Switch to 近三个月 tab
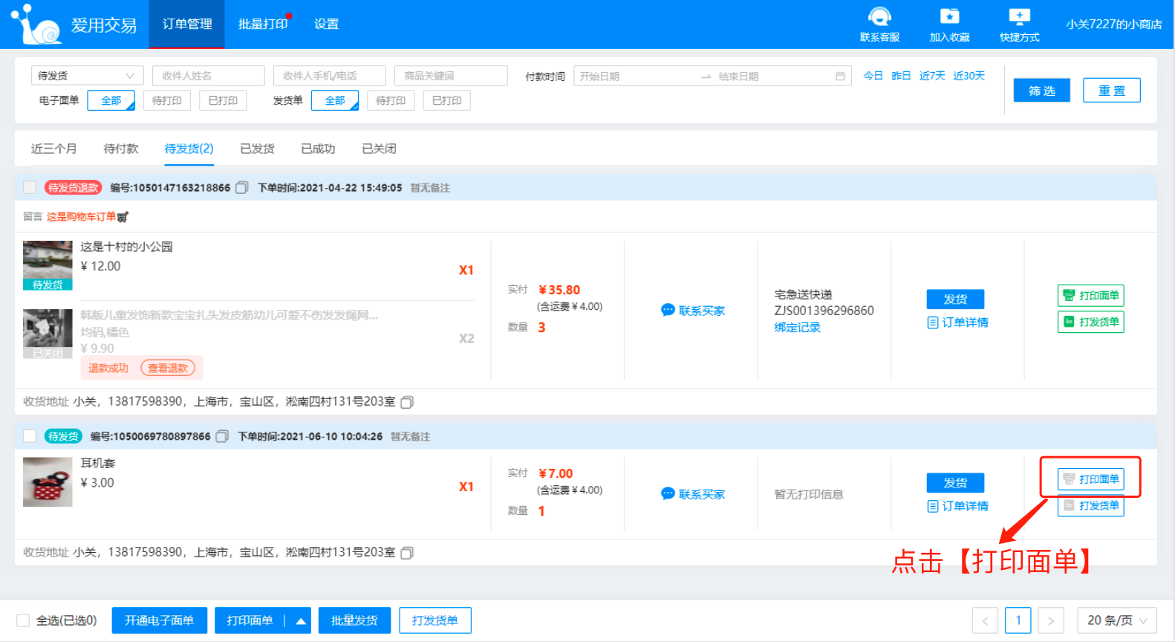Image resolution: width=1175 pixels, height=642 pixels. tap(53, 149)
